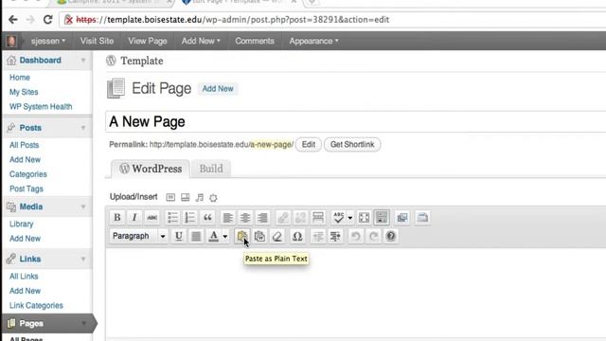Click the add media upload icon

click(213, 198)
